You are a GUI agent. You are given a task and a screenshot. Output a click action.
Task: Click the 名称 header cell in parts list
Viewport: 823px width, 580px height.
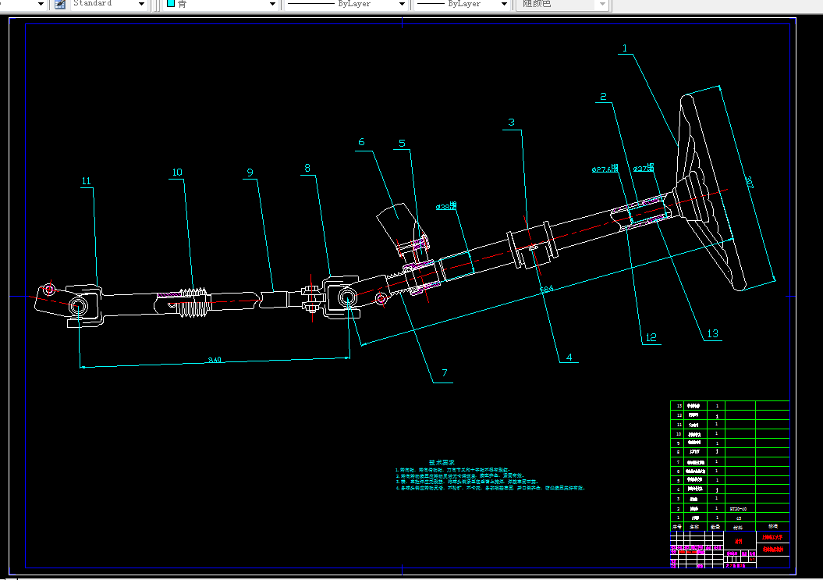point(695,526)
